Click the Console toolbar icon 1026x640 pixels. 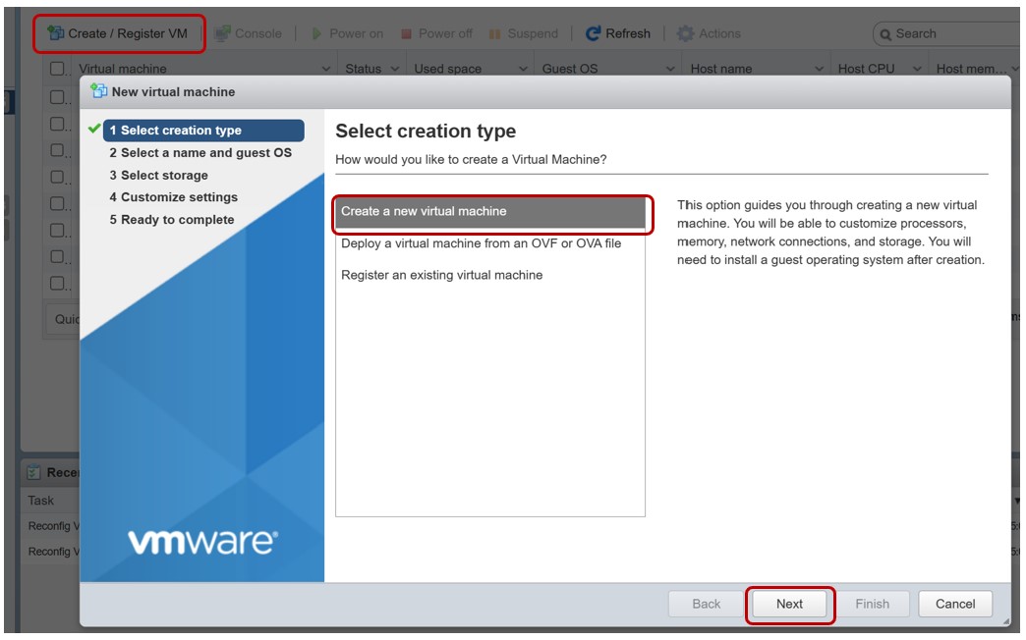click(222, 33)
